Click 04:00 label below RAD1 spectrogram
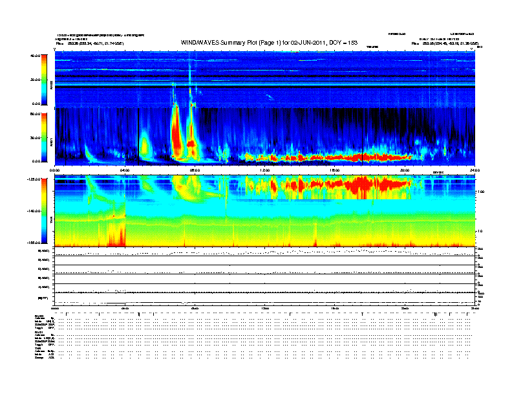512x396 pixels. click(x=125, y=170)
